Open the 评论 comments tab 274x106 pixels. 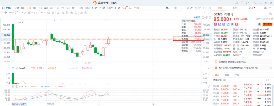[x=266, y=8]
